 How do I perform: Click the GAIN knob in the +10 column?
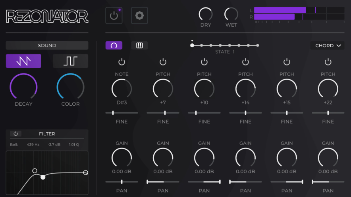pyautogui.click(x=204, y=158)
